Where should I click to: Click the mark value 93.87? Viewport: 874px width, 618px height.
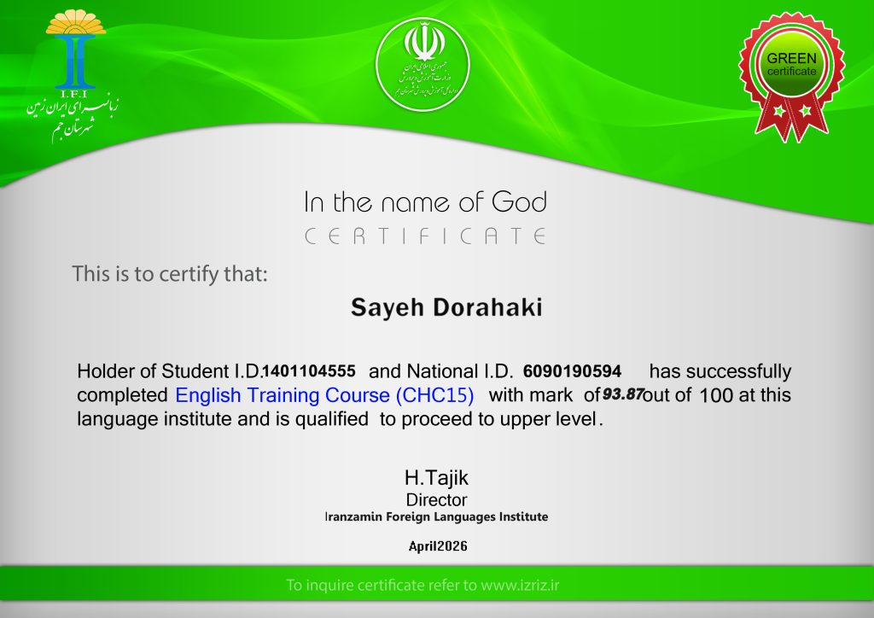click(x=623, y=394)
